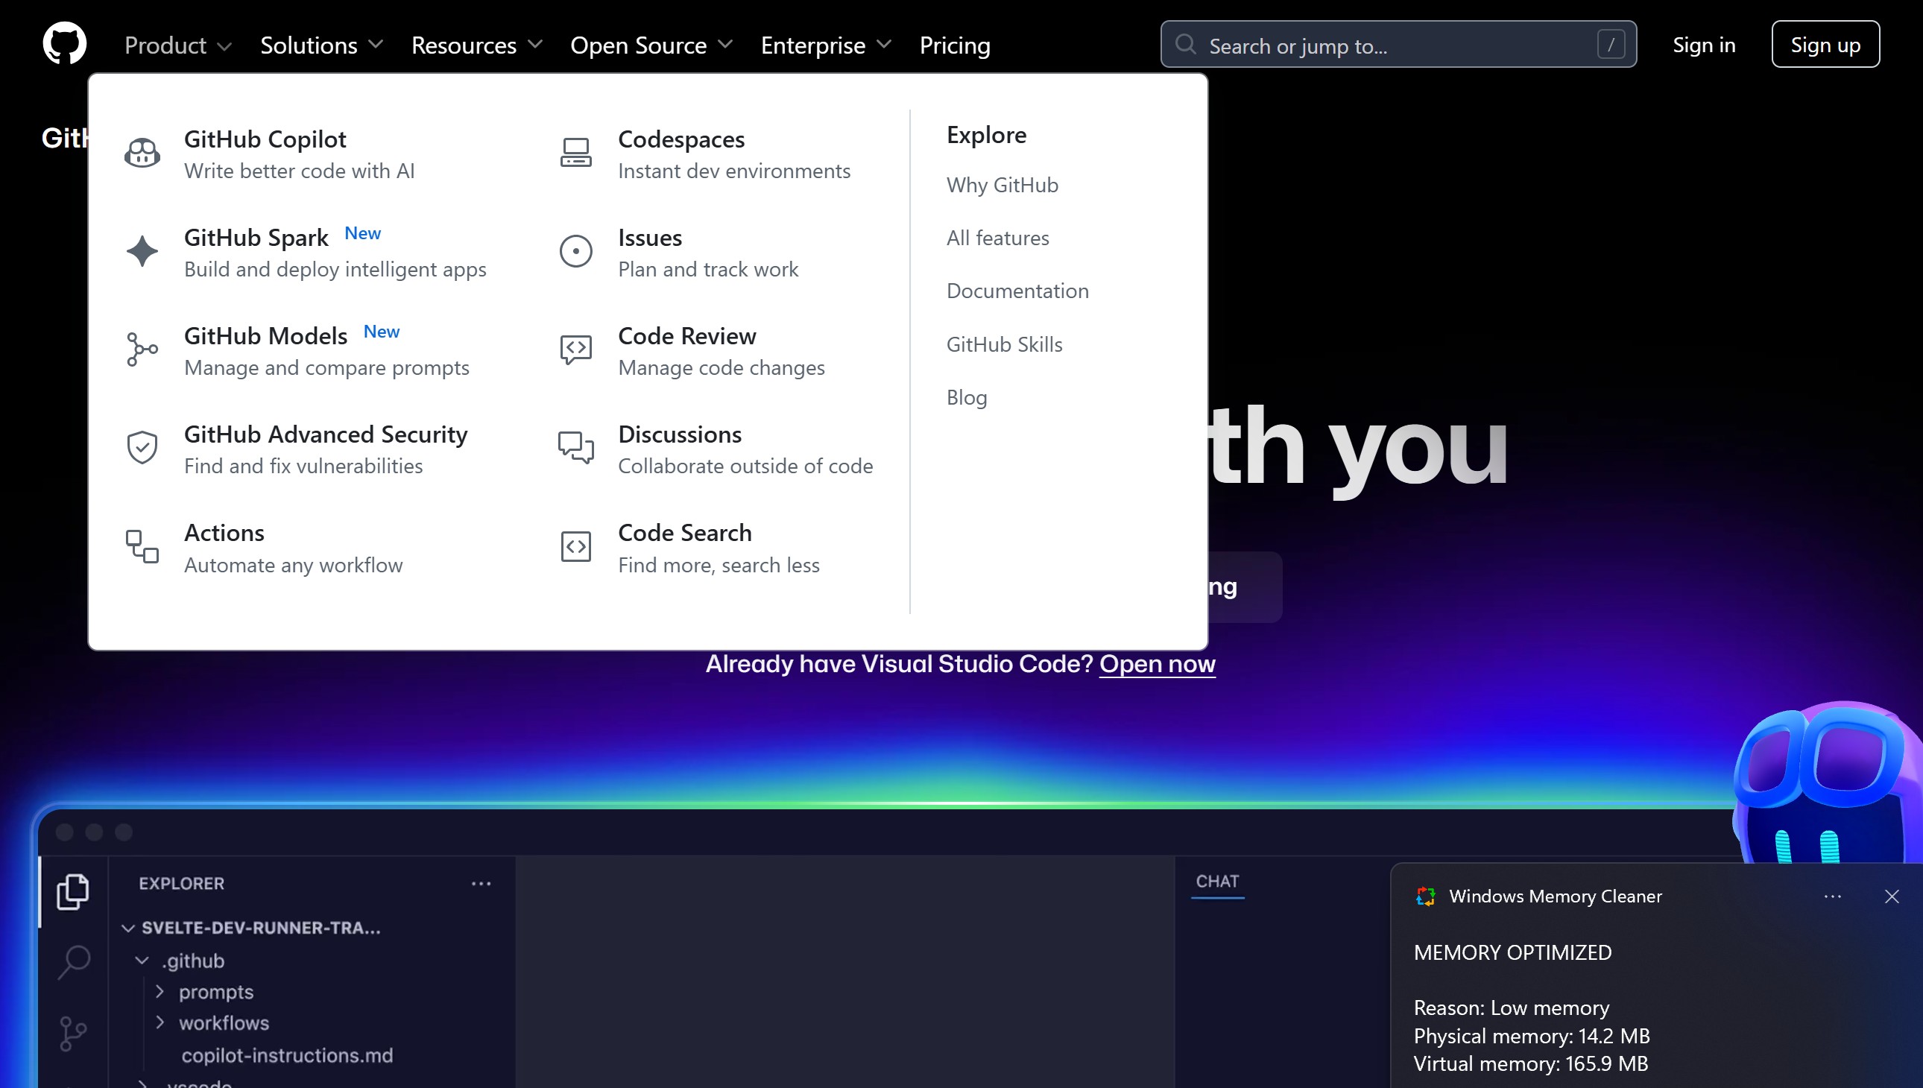This screenshot has height=1088, width=1923.
Task: Click the GitHub Spark sparkle icon
Action: tap(142, 251)
